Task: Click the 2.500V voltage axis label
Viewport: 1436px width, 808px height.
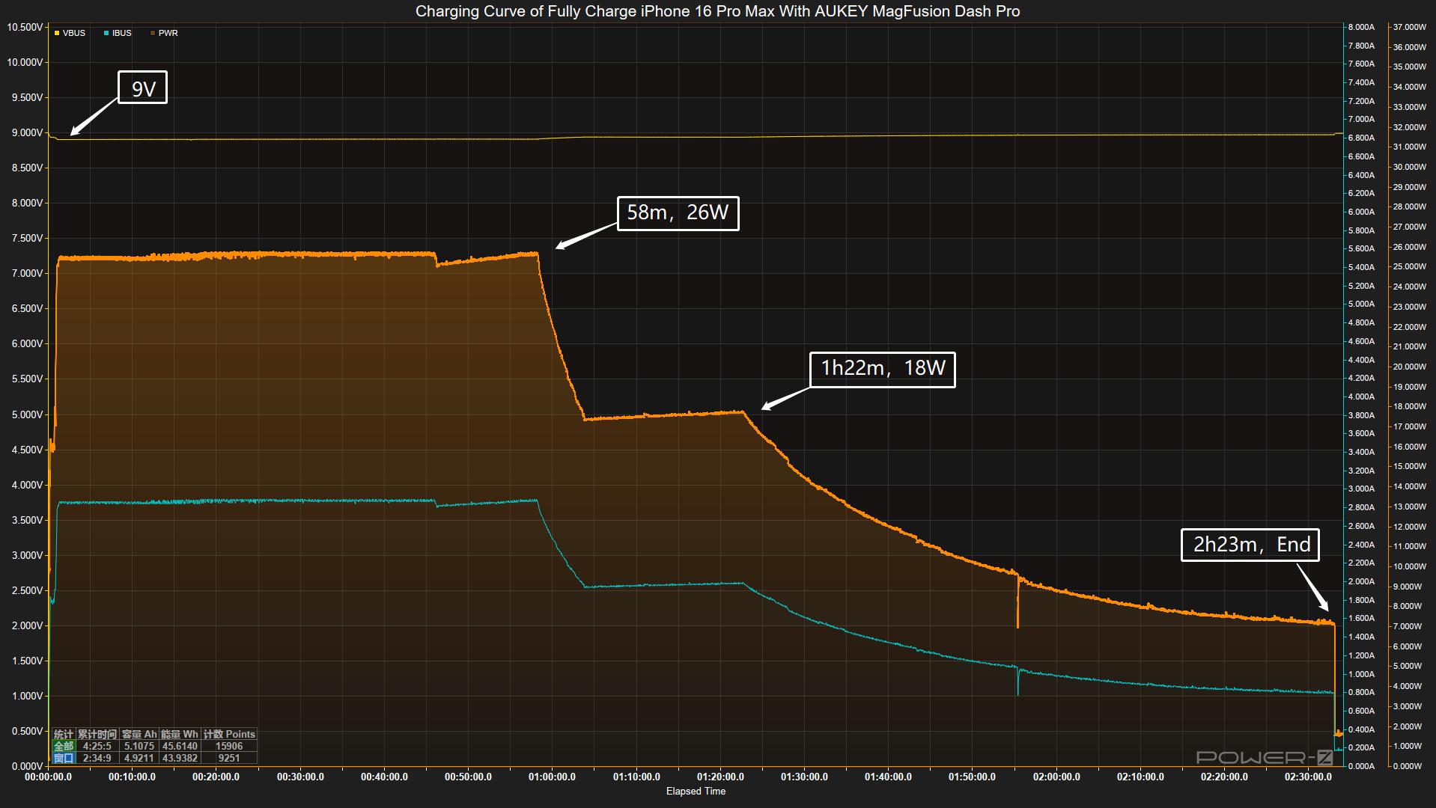Action: [x=27, y=590]
